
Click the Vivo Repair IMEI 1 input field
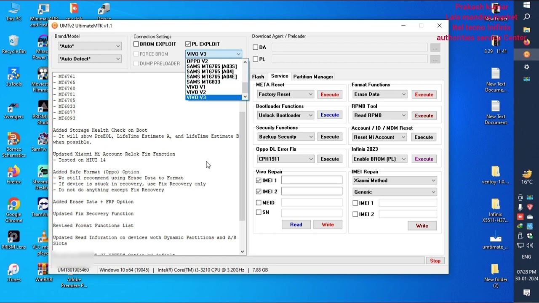pos(312,180)
